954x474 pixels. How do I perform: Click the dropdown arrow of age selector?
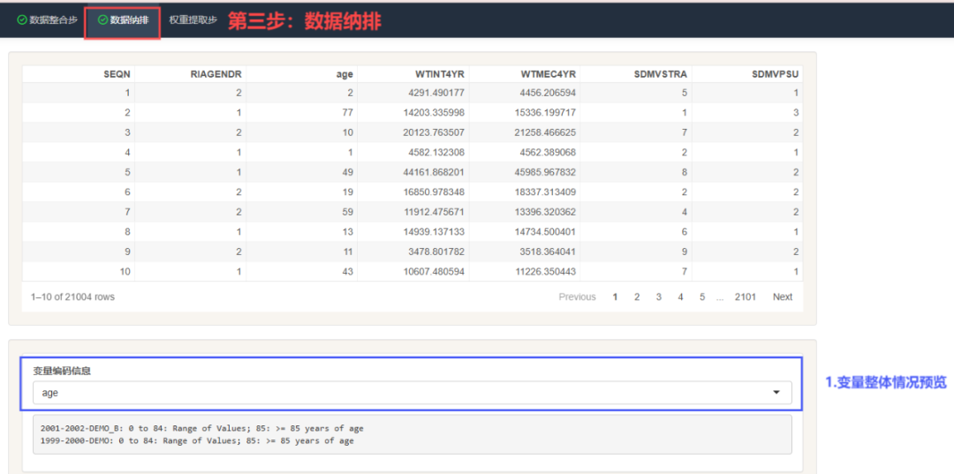[776, 393]
